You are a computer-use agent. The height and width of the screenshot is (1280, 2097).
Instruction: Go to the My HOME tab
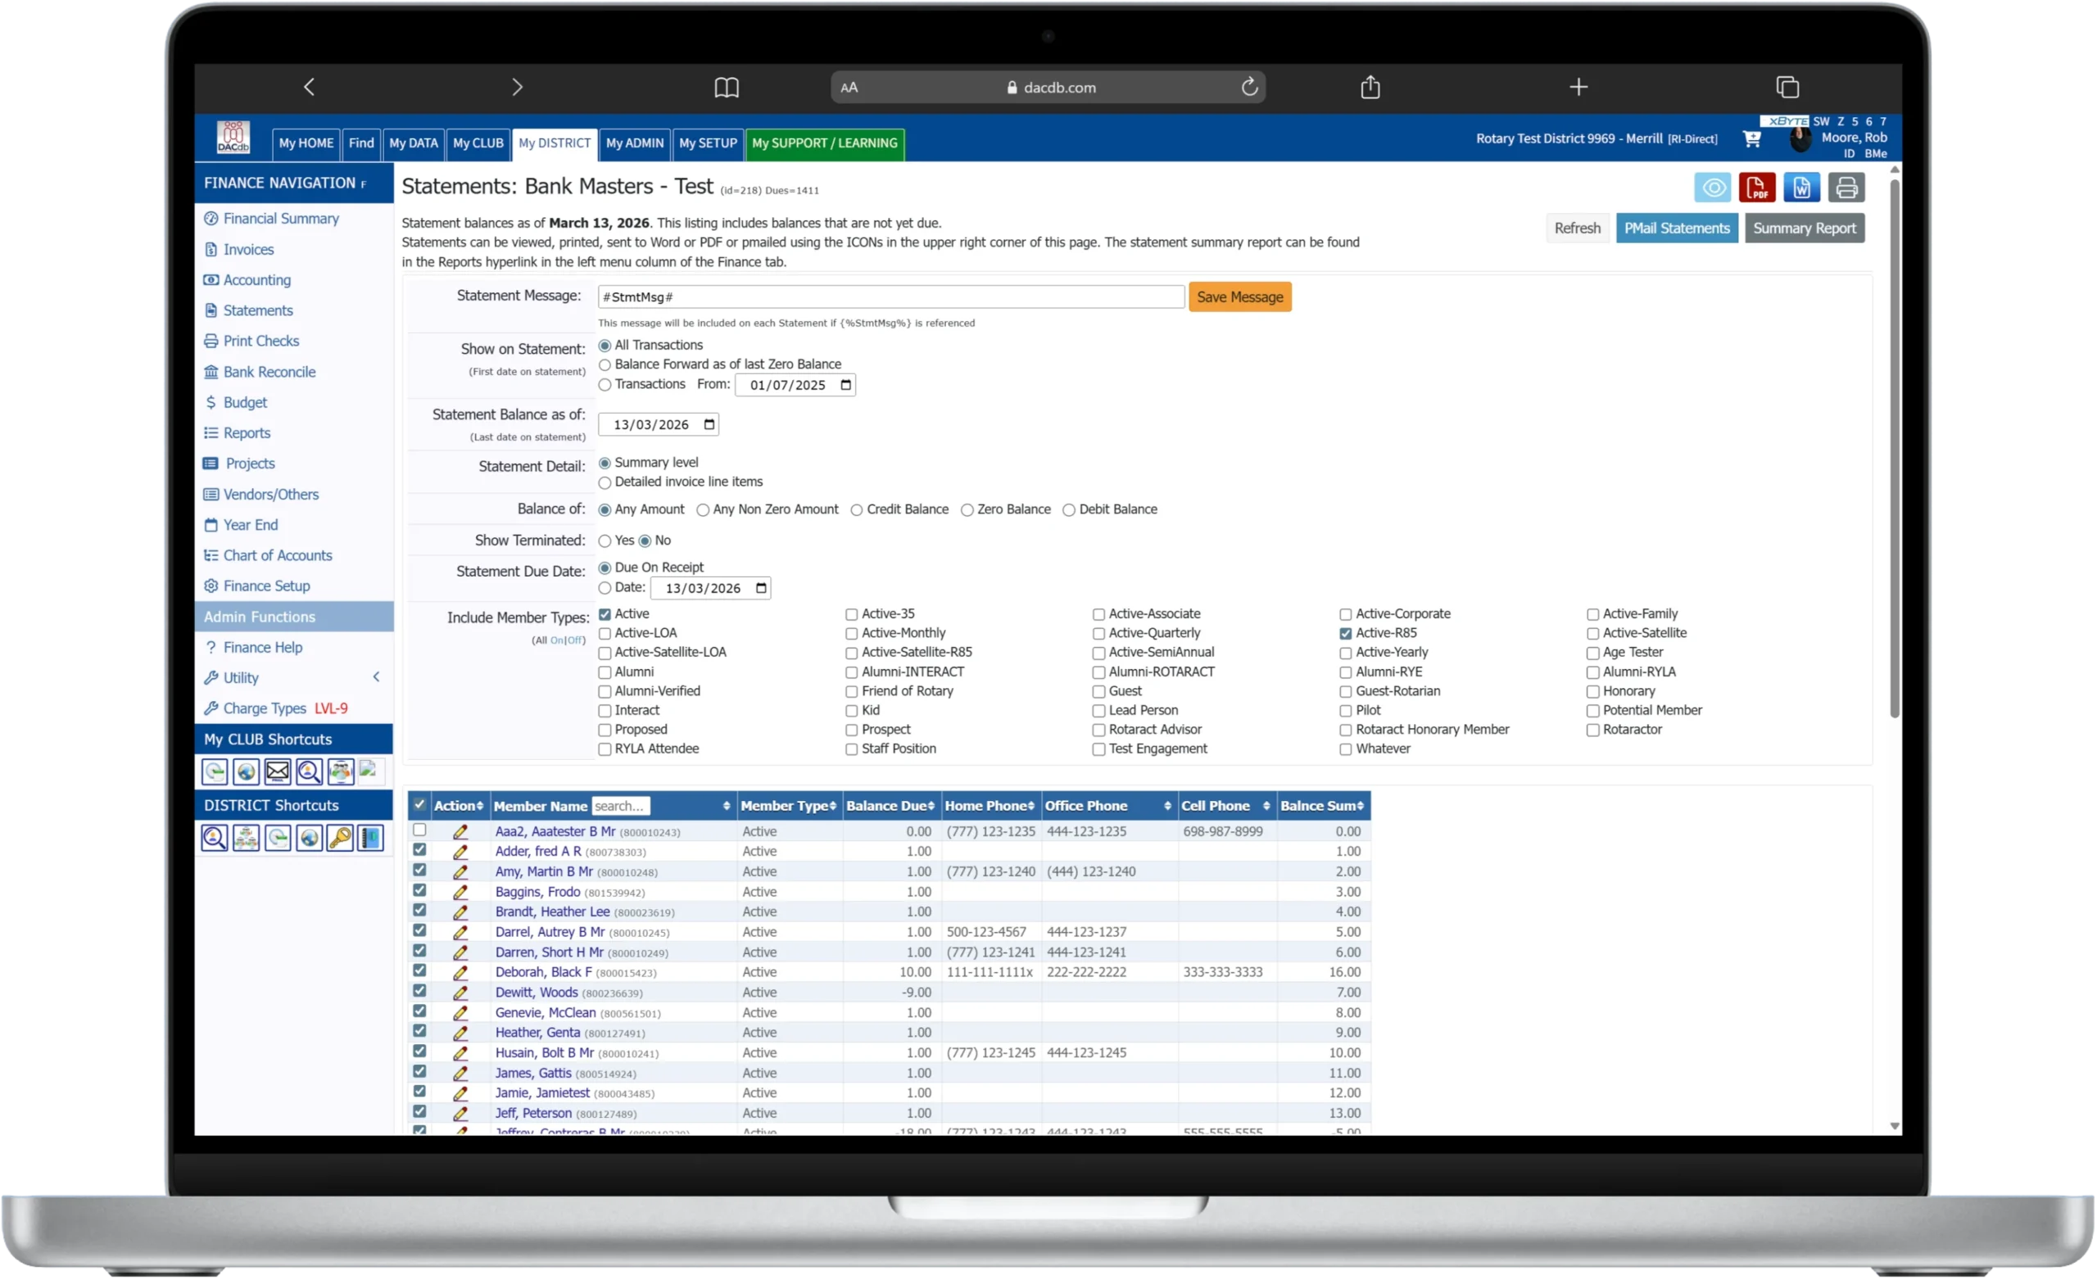coord(306,143)
